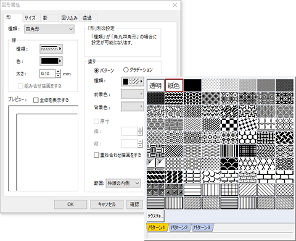The height and width of the screenshot is (241, 296).
Task: Open the shape 種類 四角形 dropdown
Action: click(49, 29)
